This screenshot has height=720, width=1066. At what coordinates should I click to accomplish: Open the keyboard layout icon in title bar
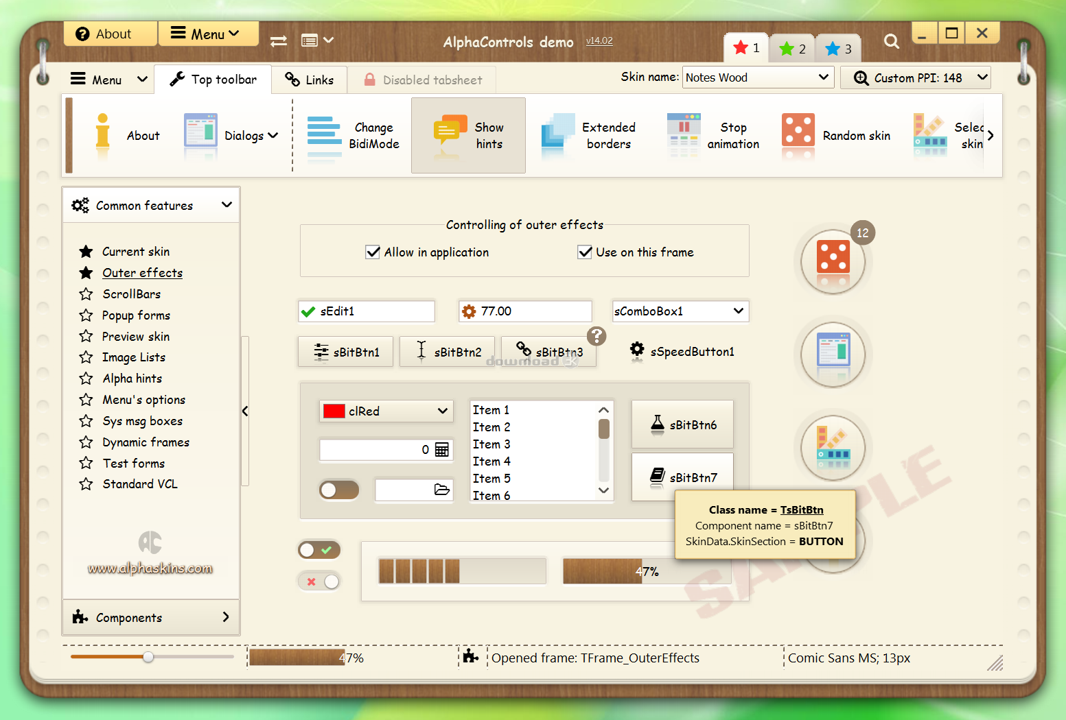317,40
